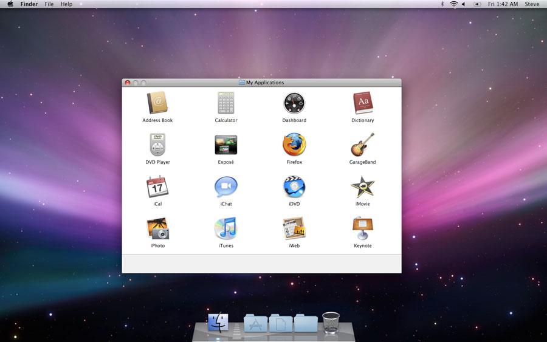Open the Documents folder in the dock
Screen dimensions: 547x342
coord(280,323)
